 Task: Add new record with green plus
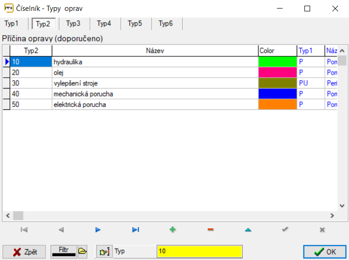[x=173, y=230]
